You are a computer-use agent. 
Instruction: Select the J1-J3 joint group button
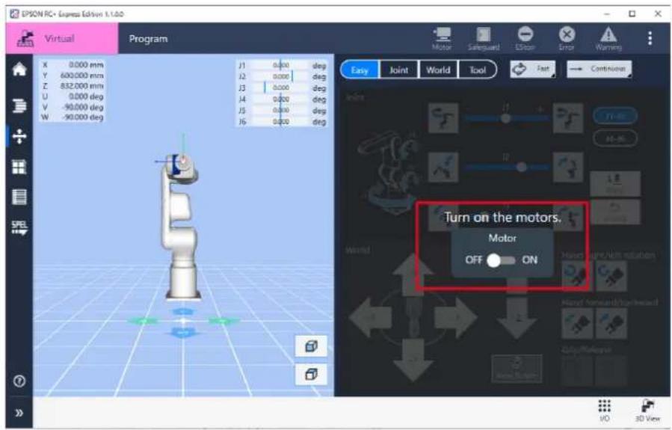point(615,115)
